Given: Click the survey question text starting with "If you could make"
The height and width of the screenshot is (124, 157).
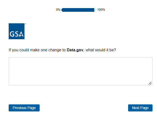Looking at the screenshot, I should click(x=62, y=50).
